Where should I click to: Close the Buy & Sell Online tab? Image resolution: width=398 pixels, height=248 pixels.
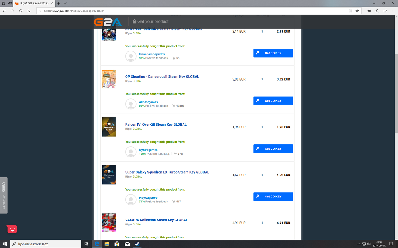pyautogui.click(x=51, y=3)
